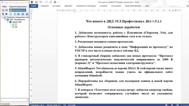Click the tab stop selector beside the ruler

31,11
